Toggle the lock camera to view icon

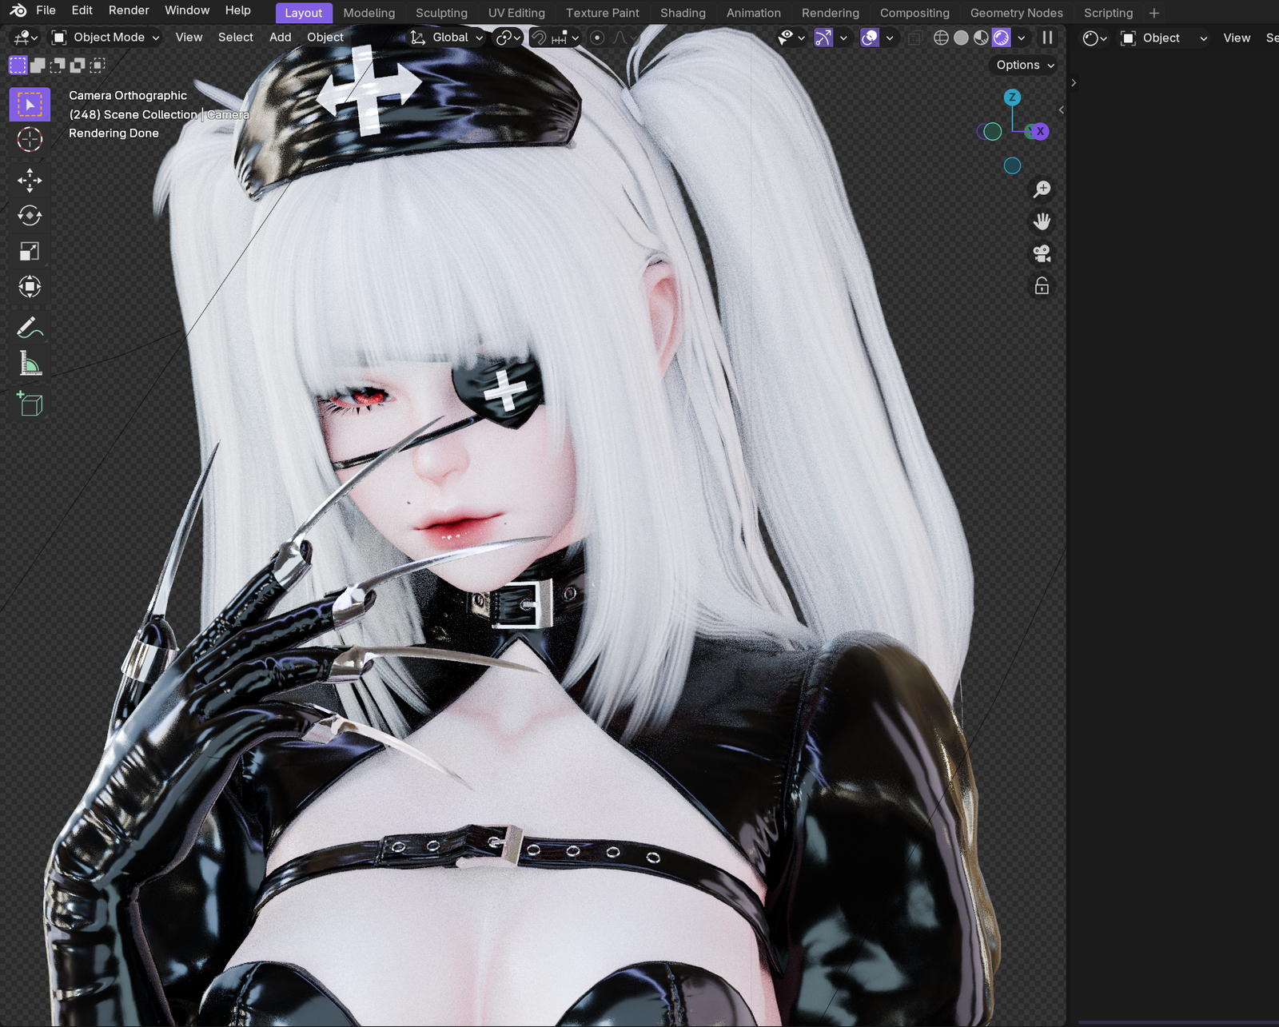[x=1042, y=286]
